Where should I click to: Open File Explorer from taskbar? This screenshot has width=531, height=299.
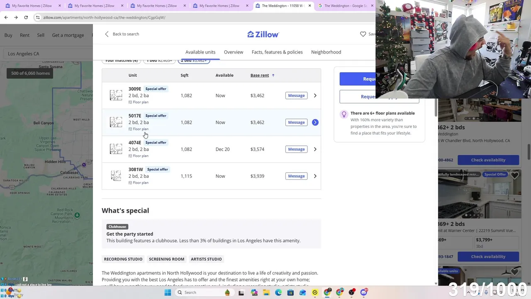coord(266,292)
